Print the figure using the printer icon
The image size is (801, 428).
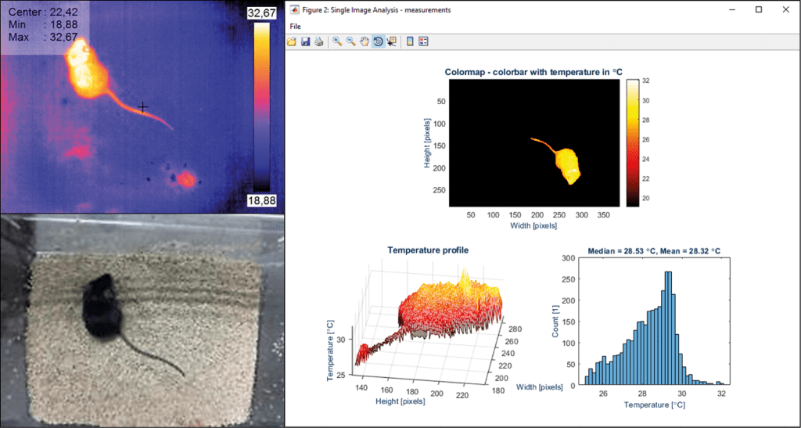[x=318, y=41]
